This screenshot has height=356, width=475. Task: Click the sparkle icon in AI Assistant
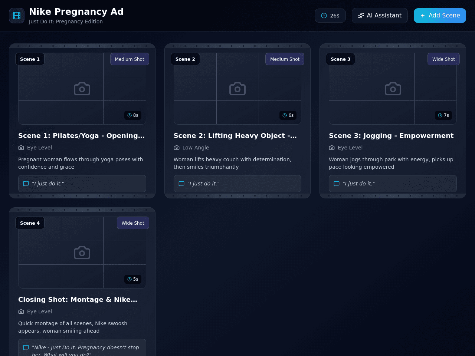tap(361, 16)
